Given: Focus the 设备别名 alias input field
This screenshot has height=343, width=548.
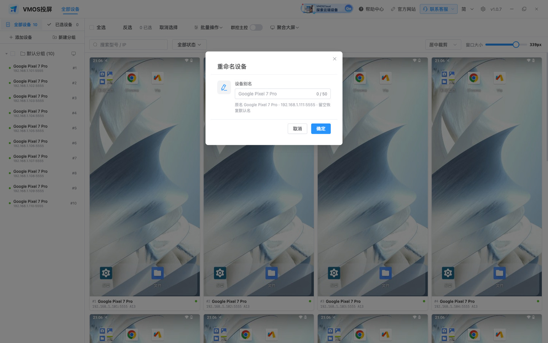Looking at the screenshot, I should [283, 94].
